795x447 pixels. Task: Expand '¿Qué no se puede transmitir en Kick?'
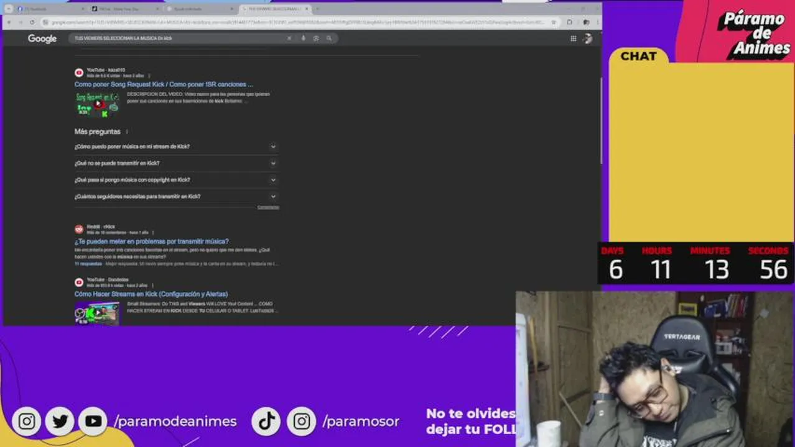click(176, 163)
